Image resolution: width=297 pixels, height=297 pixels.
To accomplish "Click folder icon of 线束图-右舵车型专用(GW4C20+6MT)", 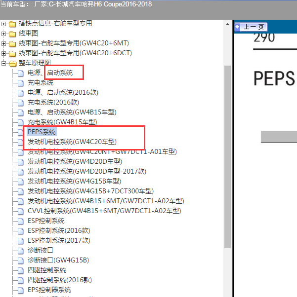I will coord(12,44).
